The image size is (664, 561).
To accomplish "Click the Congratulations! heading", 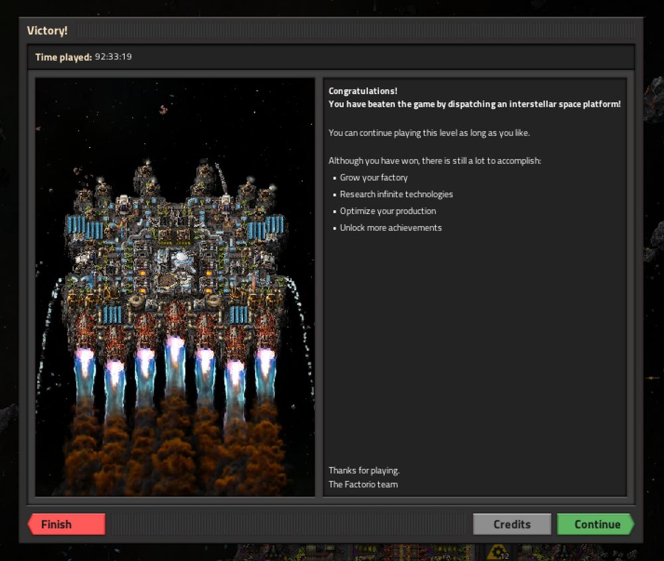I will tap(363, 91).
